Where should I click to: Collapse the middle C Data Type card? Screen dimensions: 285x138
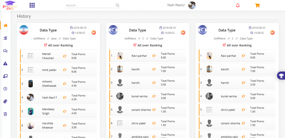point(183,32)
